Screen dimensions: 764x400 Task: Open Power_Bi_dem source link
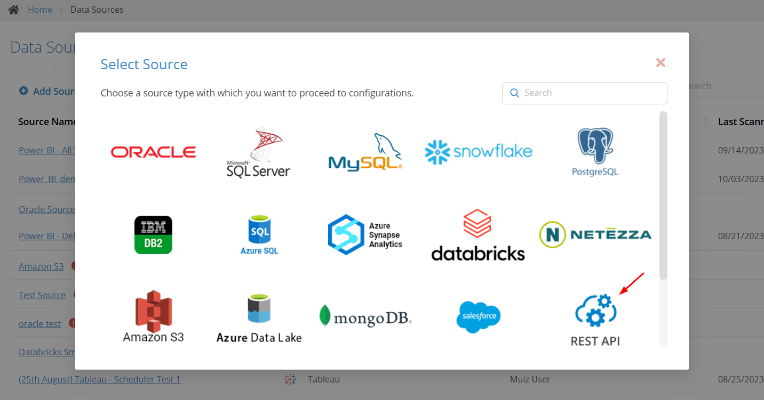[x=47, y=179]
